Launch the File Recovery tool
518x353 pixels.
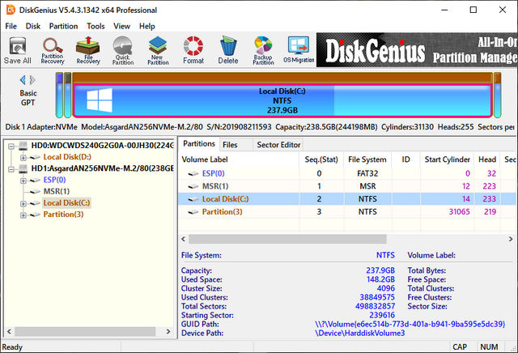[x=88, y=49]
